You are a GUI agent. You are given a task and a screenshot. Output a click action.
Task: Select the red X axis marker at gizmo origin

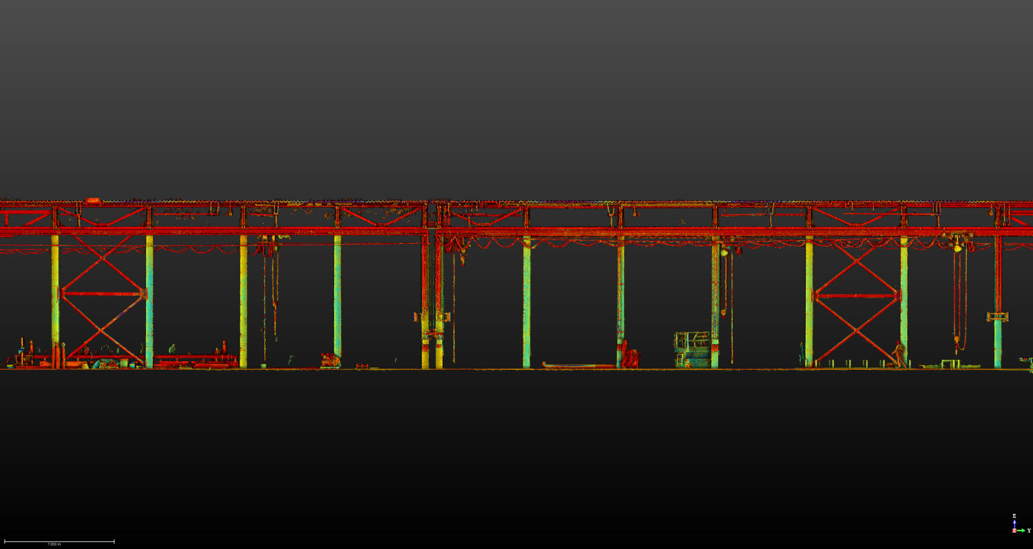[x=1014, y=530]
